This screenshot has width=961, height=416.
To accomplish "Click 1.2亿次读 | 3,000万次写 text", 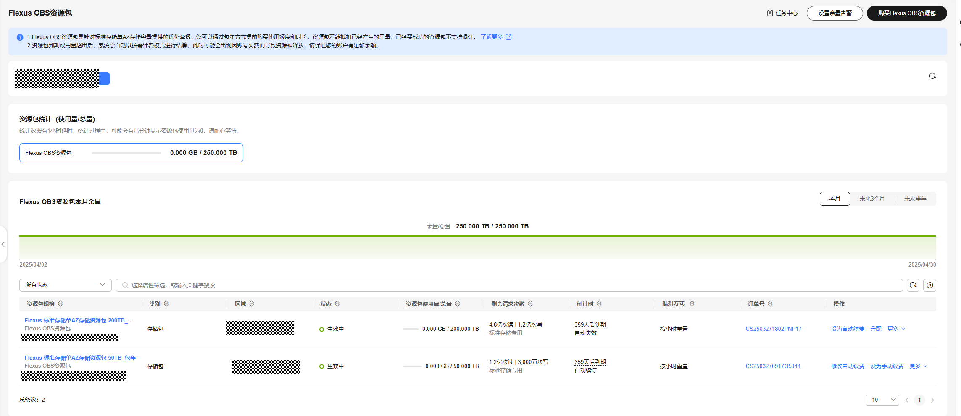I will pyautogui.click(x=519, y=362).
